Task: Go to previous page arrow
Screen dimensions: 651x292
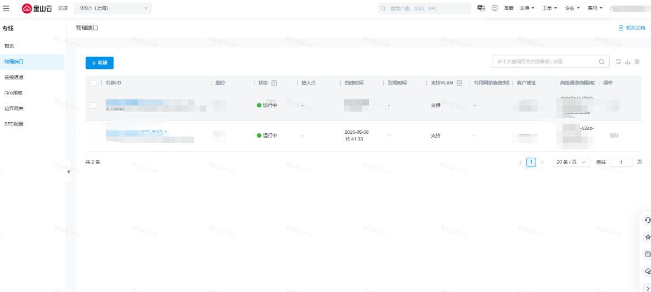Action: [521, 162]
